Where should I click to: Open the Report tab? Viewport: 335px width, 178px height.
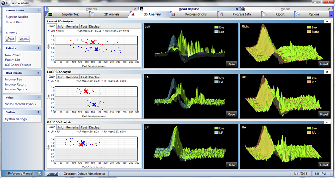tap(278, 14)
